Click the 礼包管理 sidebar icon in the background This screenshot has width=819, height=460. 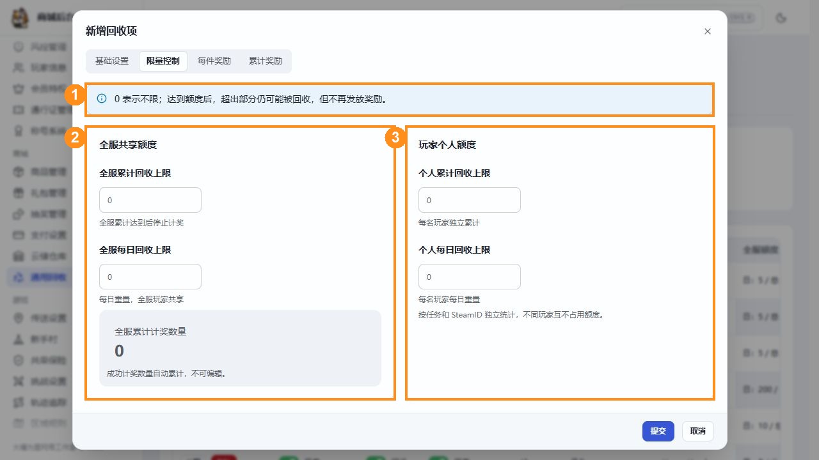19,192
